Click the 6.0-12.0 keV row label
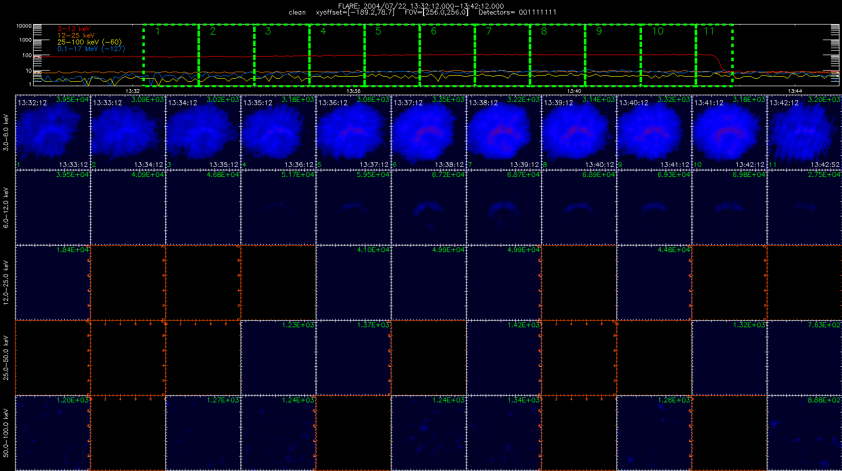 point(6,207)
